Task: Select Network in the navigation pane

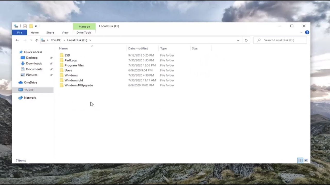Action: tap(30, 98)
